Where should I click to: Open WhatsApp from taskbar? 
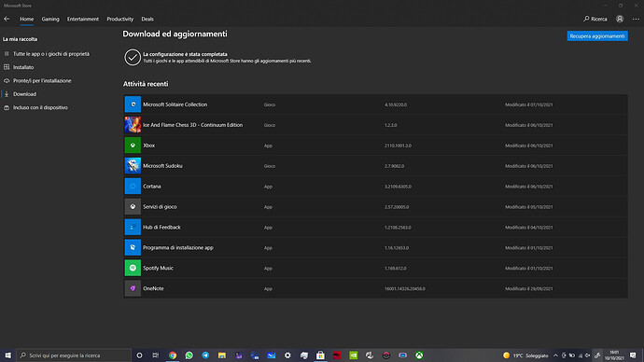(x=189, y=355)
